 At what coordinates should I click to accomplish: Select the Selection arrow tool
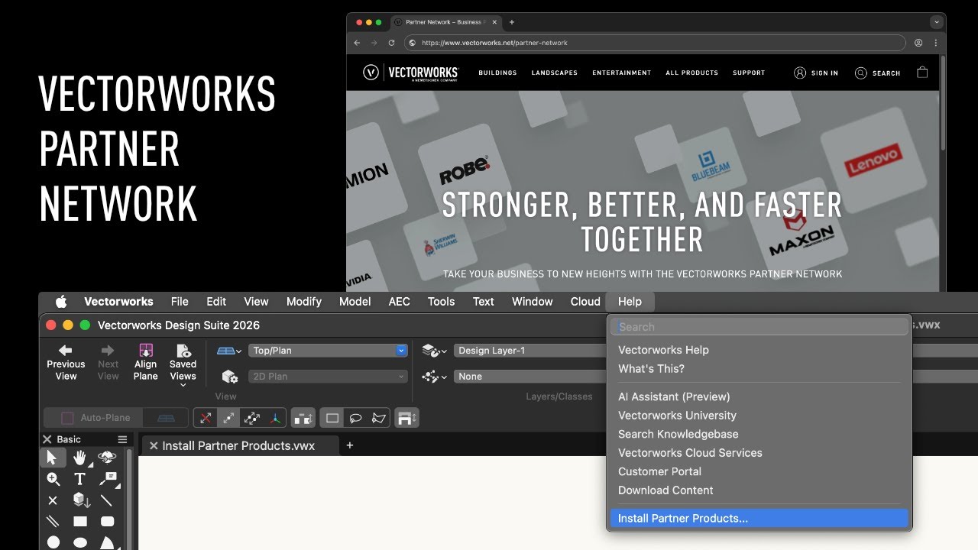[52, 458]
